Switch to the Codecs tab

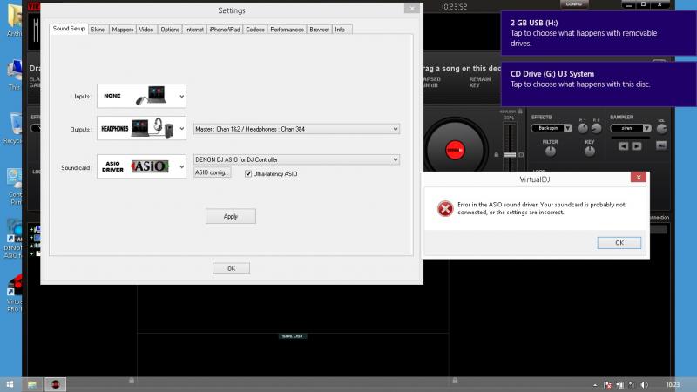(x=255, y=30)
